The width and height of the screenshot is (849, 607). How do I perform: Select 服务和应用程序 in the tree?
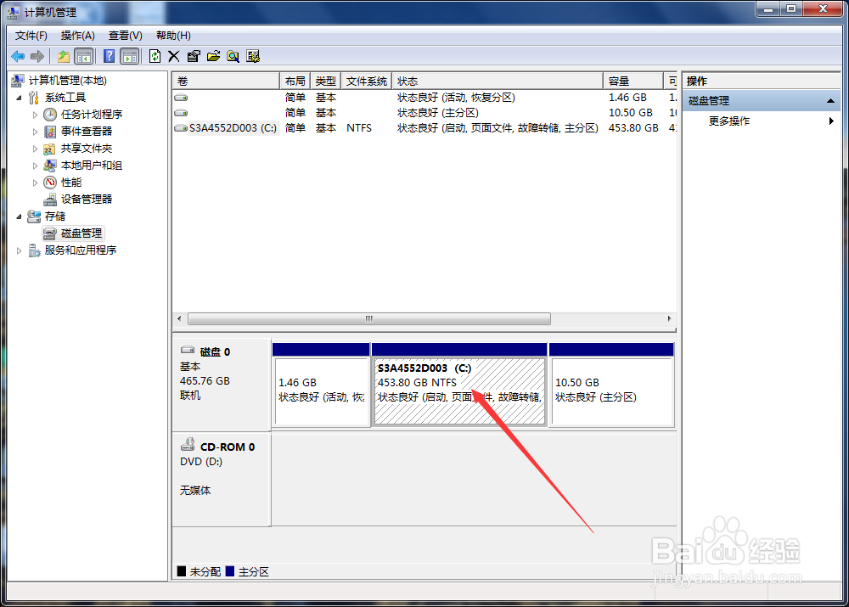[81, 250]
